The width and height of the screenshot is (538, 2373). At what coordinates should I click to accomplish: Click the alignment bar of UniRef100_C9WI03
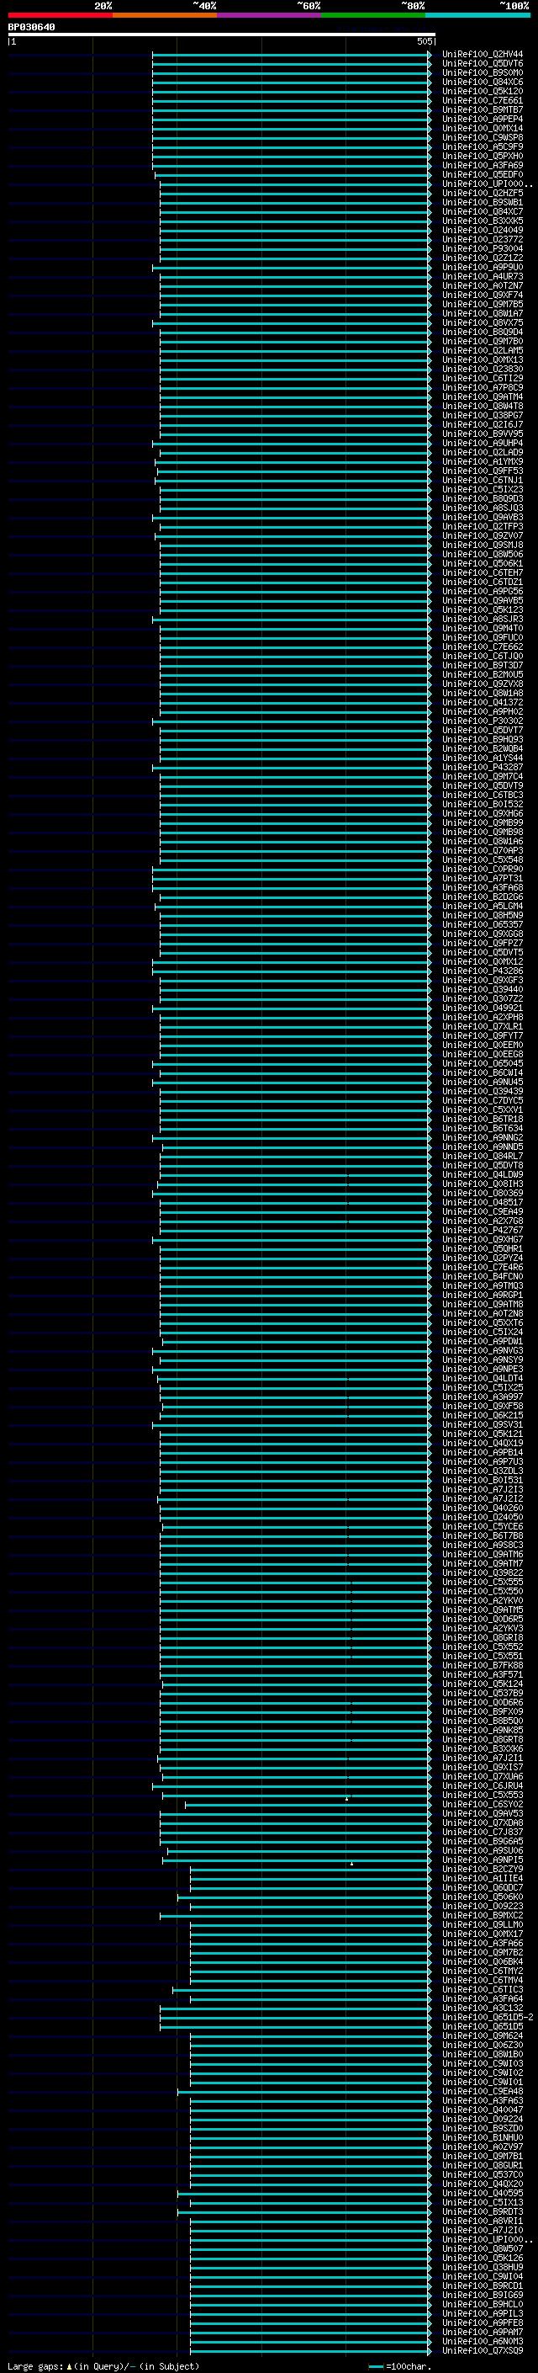click(311, 2063)
